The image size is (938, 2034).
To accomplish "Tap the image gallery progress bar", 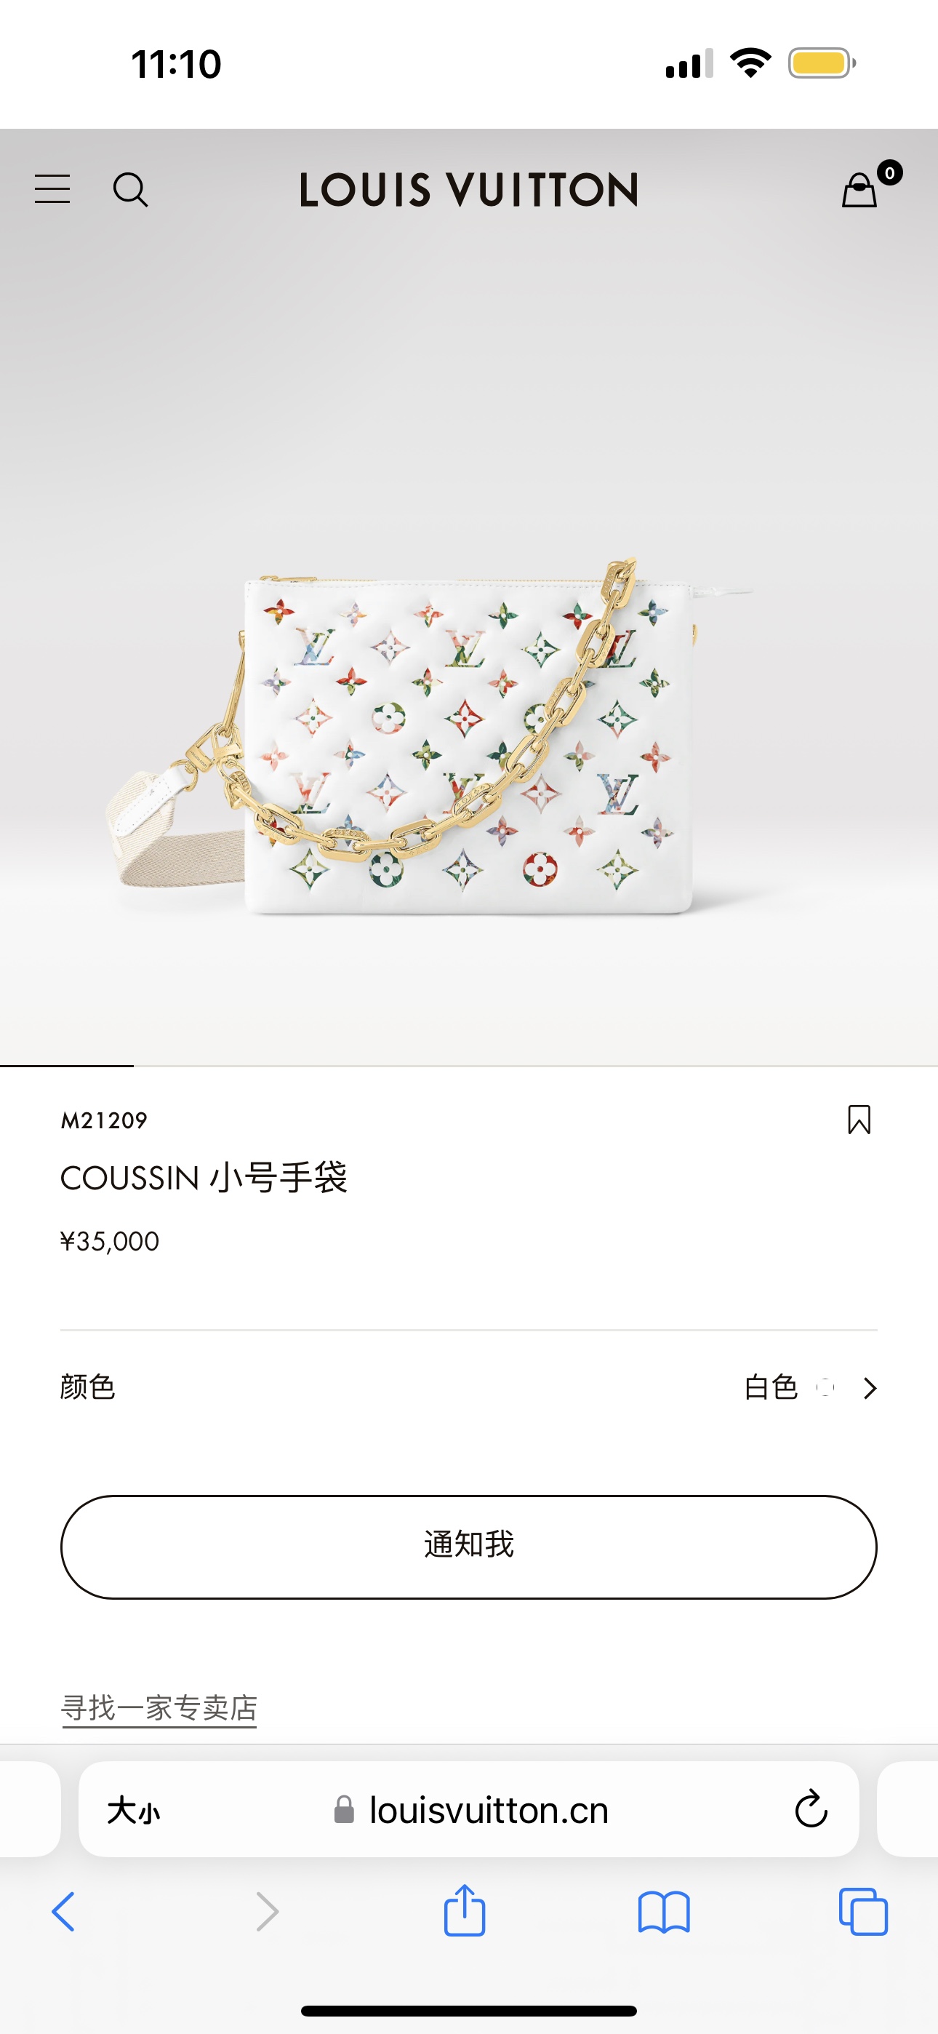I will 469,1066.
